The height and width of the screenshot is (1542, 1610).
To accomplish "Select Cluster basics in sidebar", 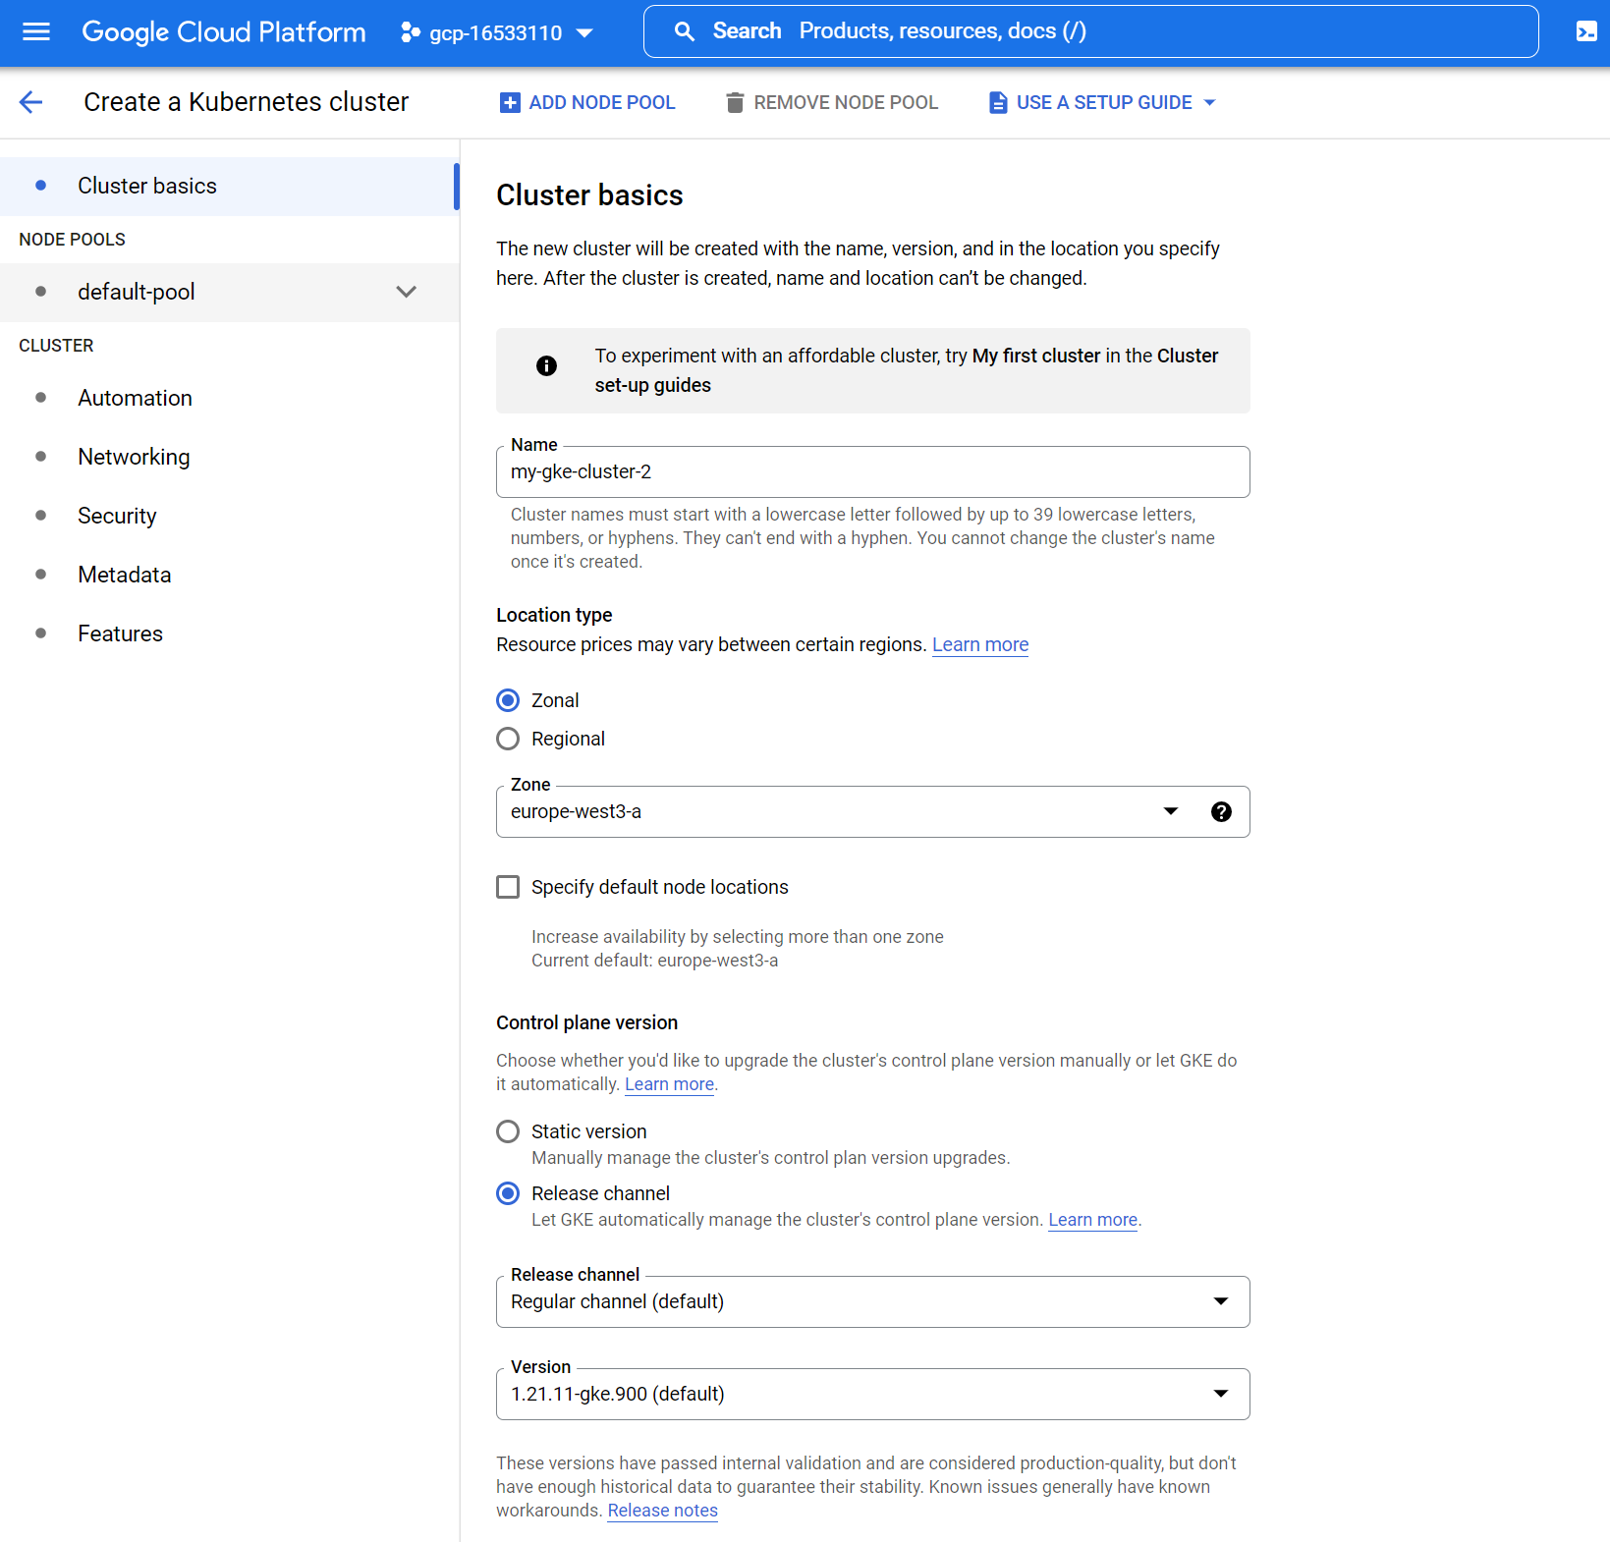I will [x=230, y=186].
